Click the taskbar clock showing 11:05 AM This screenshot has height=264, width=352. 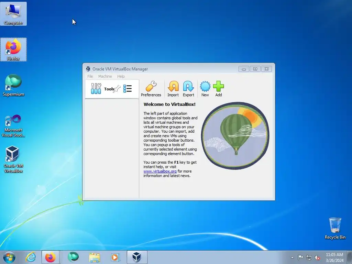334,257
